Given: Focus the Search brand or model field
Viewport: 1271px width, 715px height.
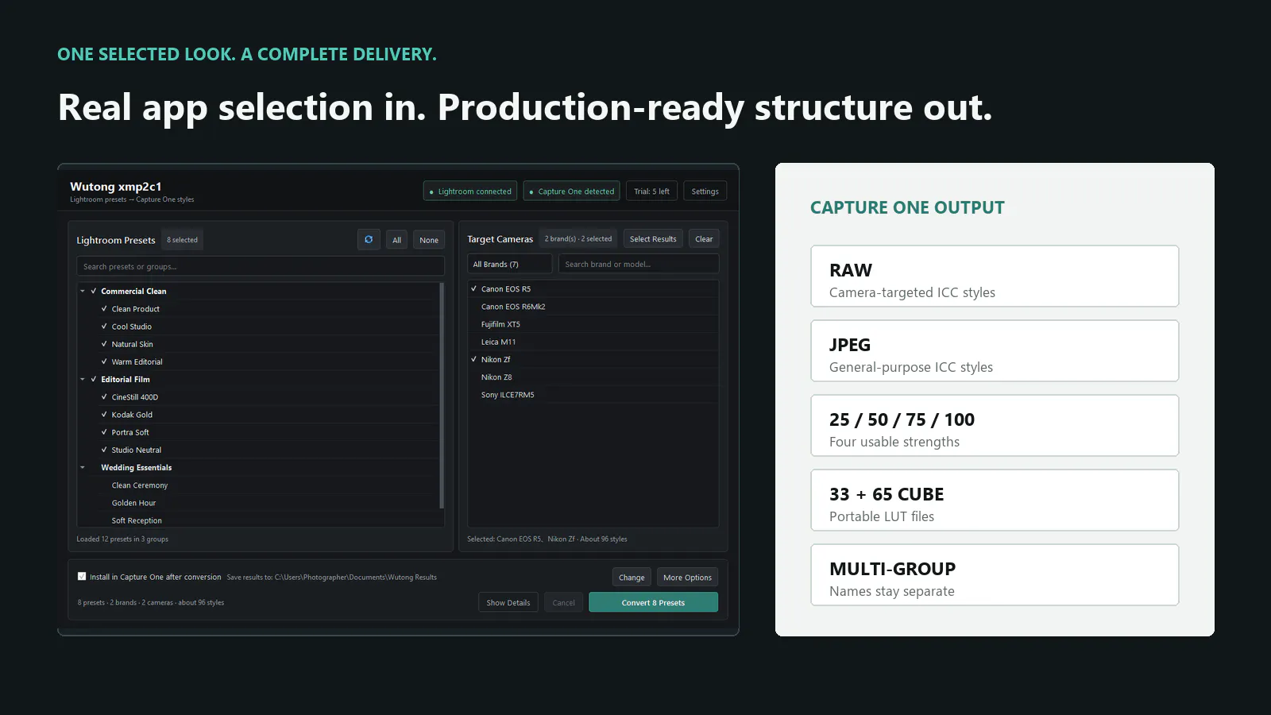Looking at the screenshot, I should coord(639,264).
